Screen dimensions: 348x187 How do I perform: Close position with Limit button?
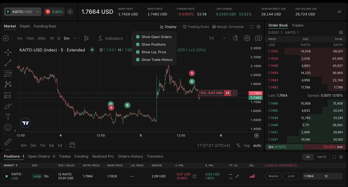(291, 176)
